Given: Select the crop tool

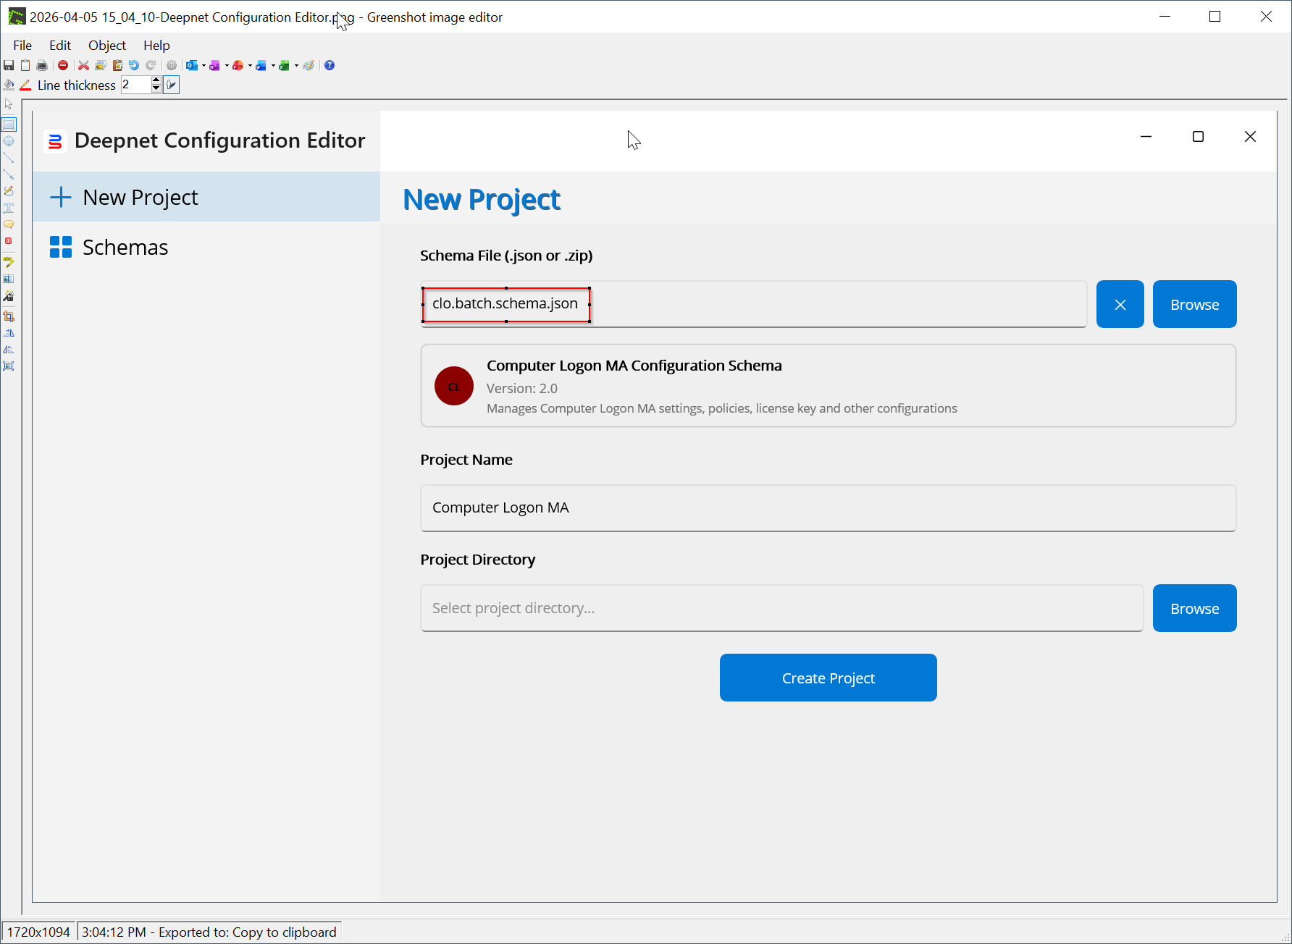Looking at the screenshot, I should pyautogui.click(x=9, y=316).
